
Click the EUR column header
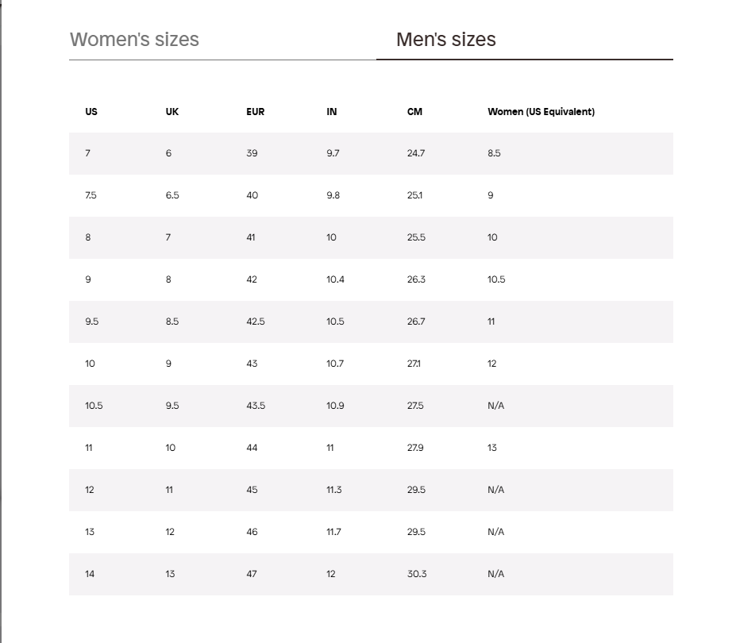255,112
